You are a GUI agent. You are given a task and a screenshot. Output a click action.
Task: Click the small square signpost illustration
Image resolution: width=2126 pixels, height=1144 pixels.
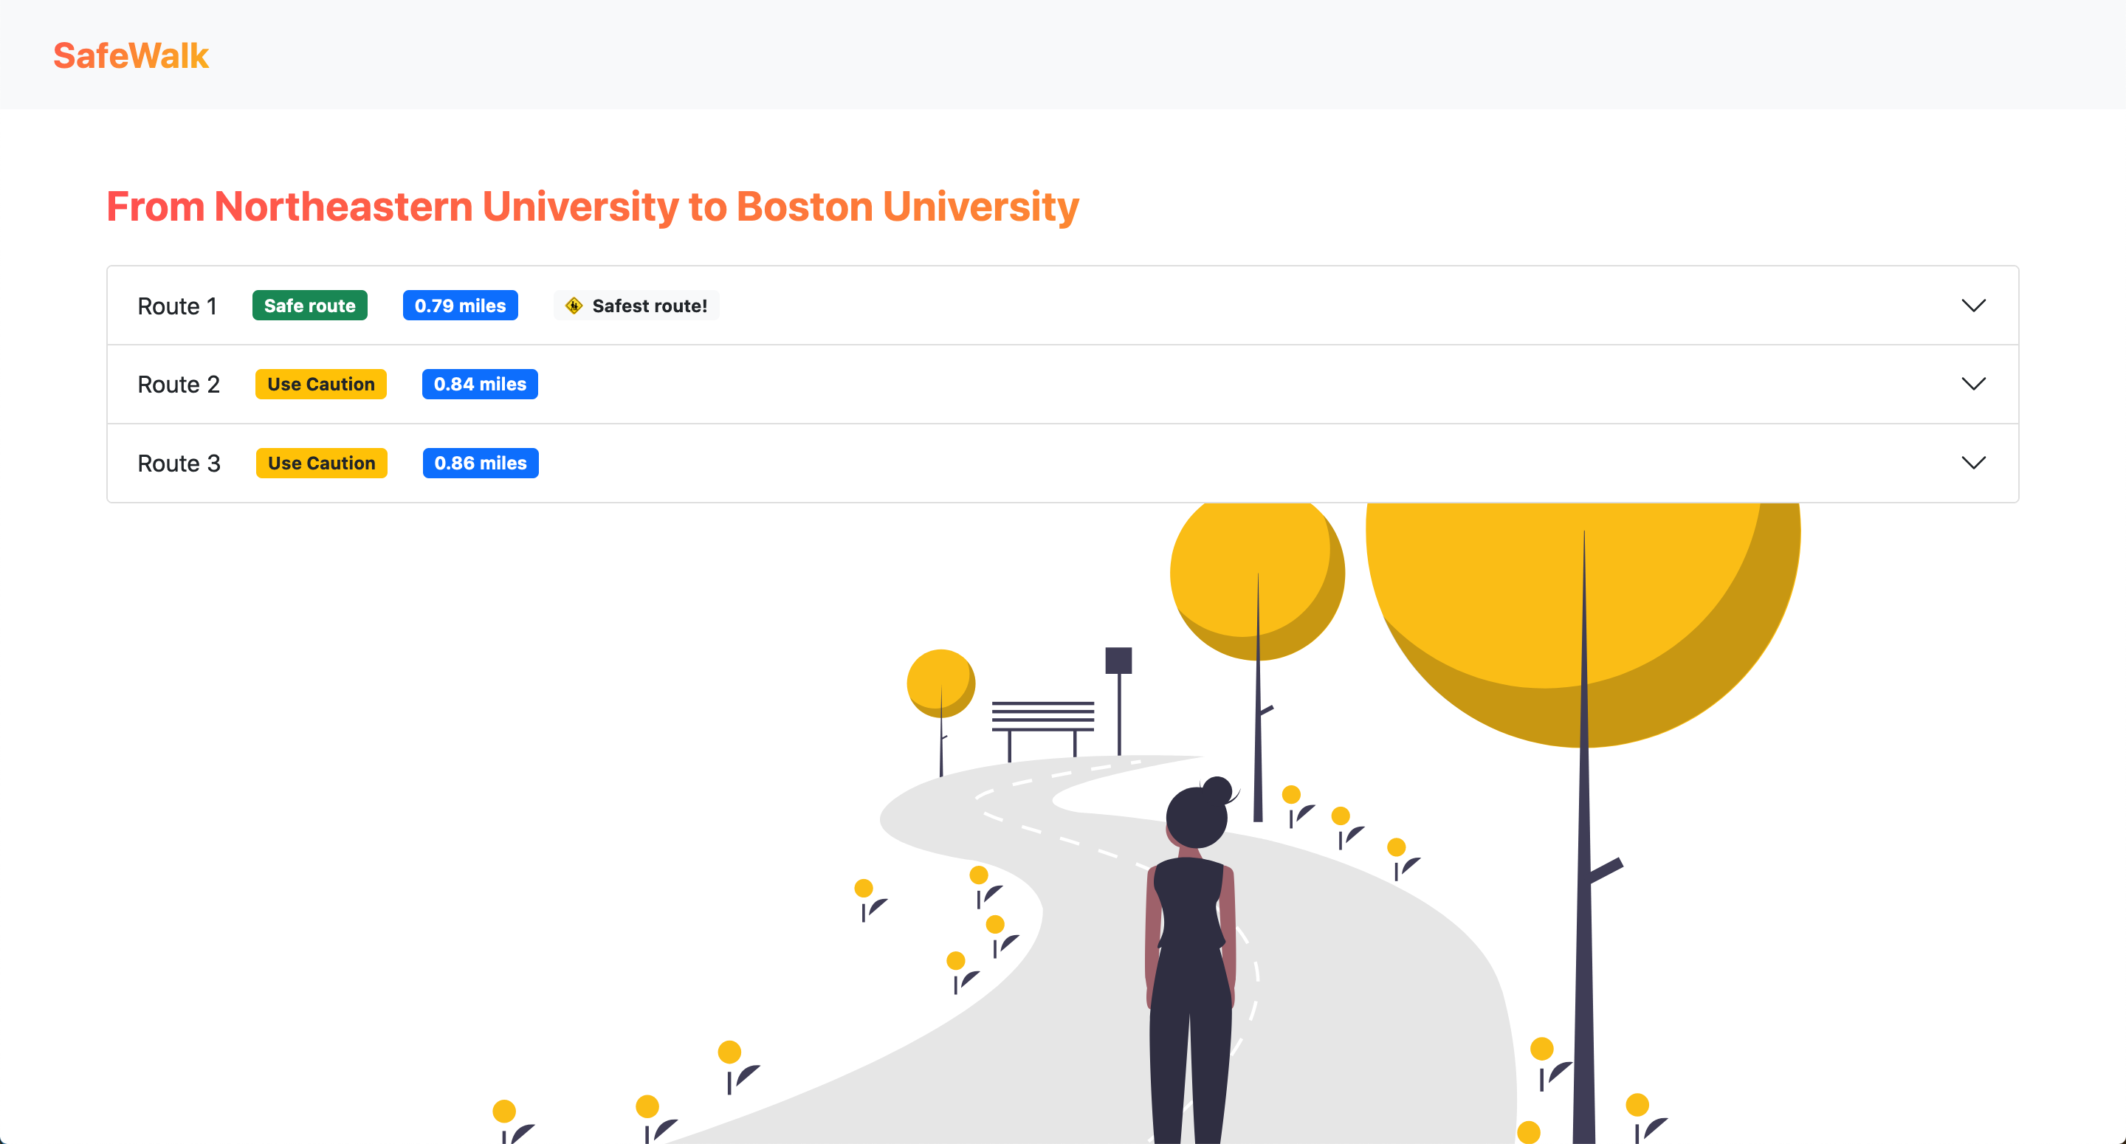point(1118,661)
